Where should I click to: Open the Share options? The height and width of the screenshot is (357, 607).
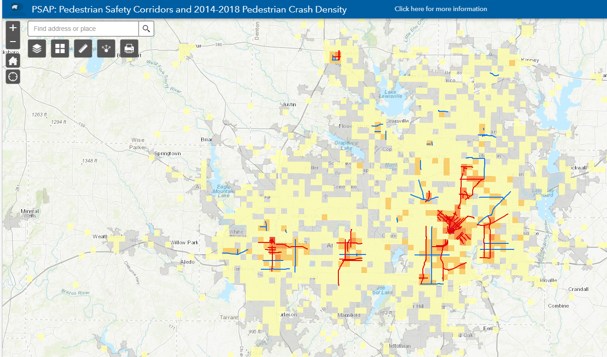point(106,48)
